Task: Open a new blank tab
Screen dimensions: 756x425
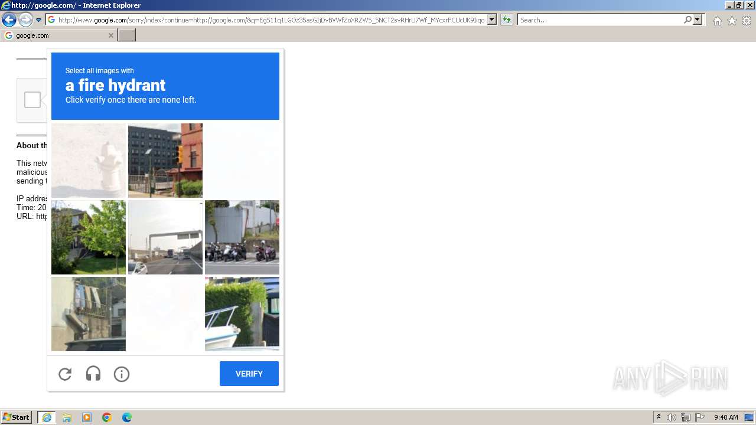Action: tap(127, 35)
